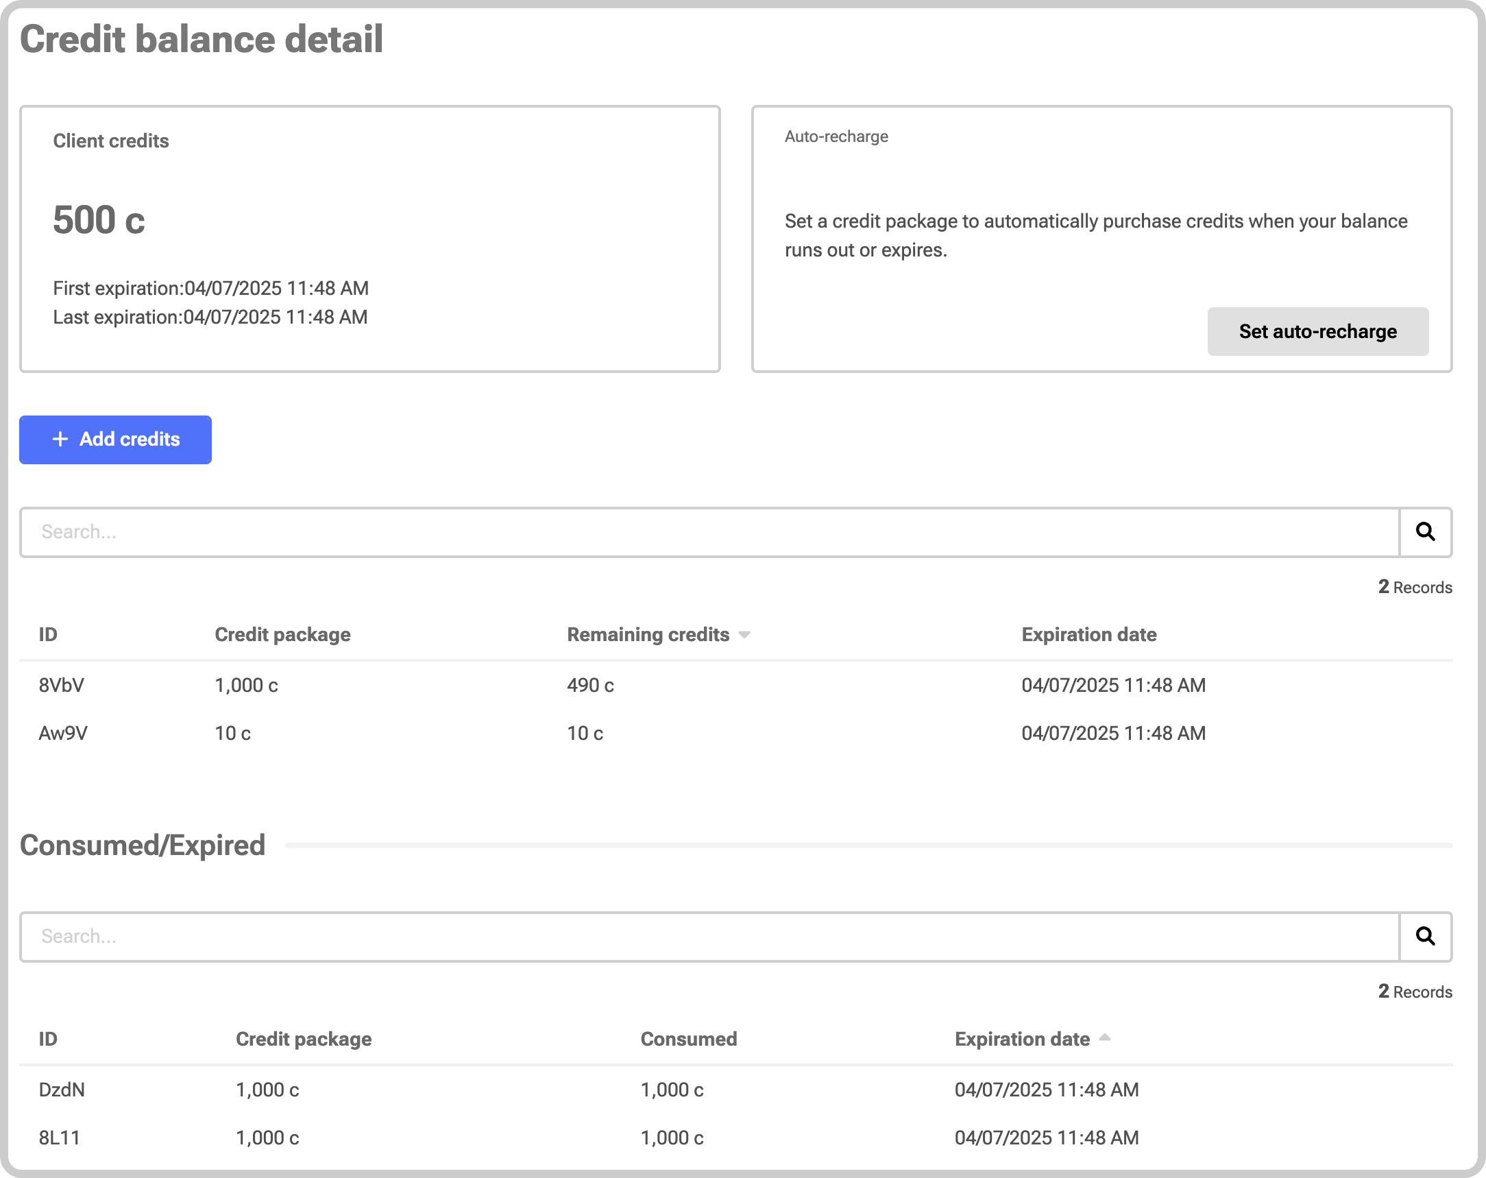The height and width of the screenshot is (1178, 1486).
Task: Focus the search field in the Consumed/Expired section
Action: [x=710, y=936]
